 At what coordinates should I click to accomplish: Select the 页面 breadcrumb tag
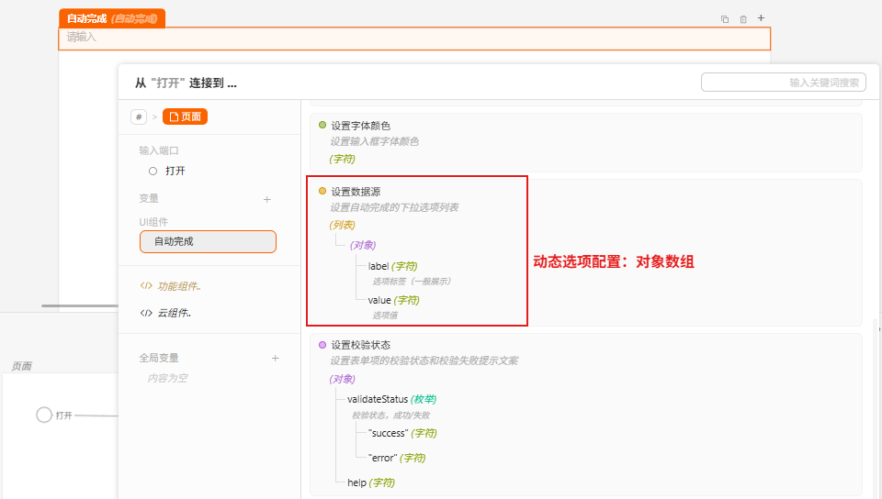tap(185, 116)
